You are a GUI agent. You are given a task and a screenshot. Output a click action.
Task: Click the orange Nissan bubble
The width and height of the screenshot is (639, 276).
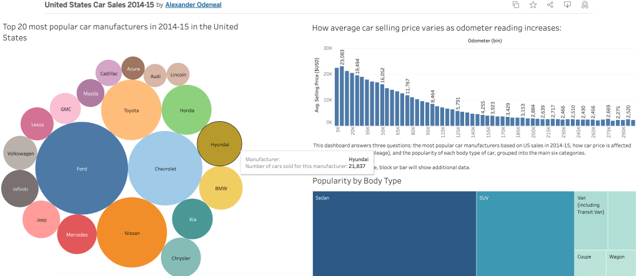coord(132,232)
